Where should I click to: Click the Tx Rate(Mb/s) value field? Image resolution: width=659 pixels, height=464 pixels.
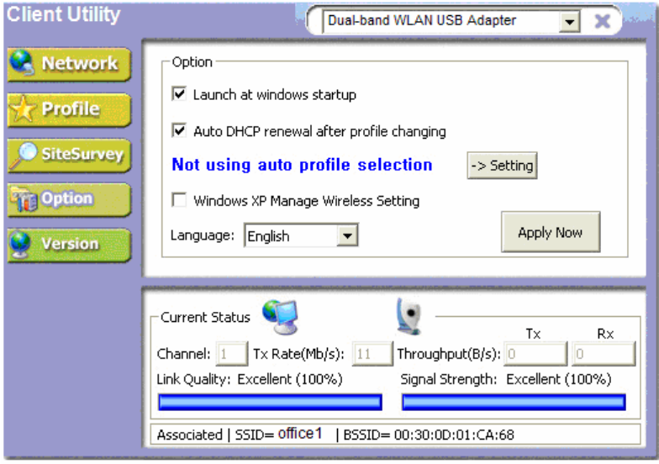[372, 354]
